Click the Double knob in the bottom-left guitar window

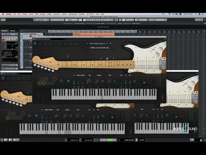(65, 116)
